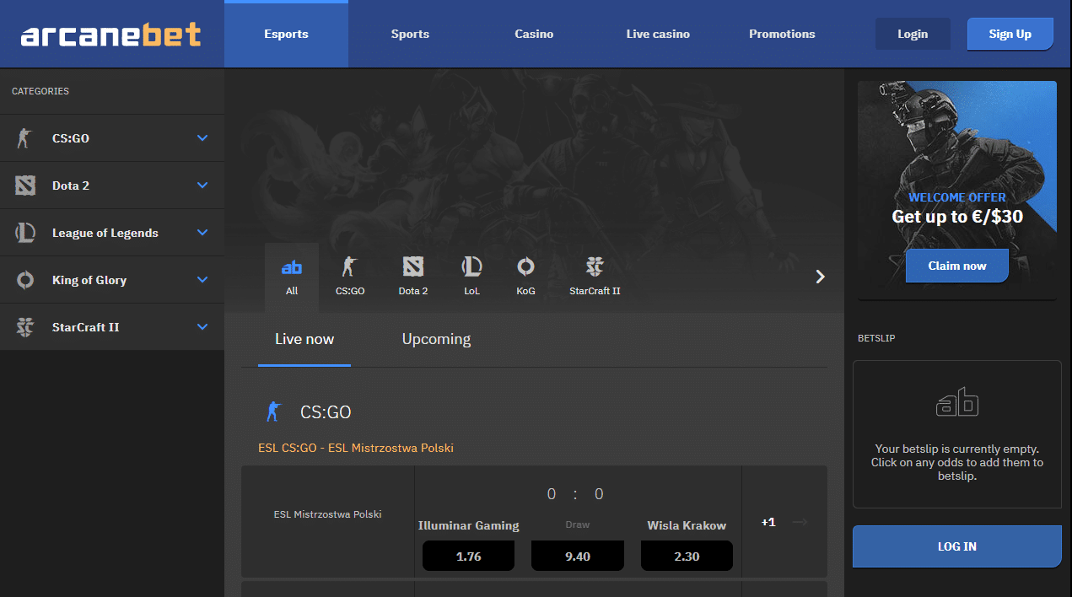Bet on Illuminar Gaming at 1.76
This screenshot has height=597, width=1072.
click(468, 557)
